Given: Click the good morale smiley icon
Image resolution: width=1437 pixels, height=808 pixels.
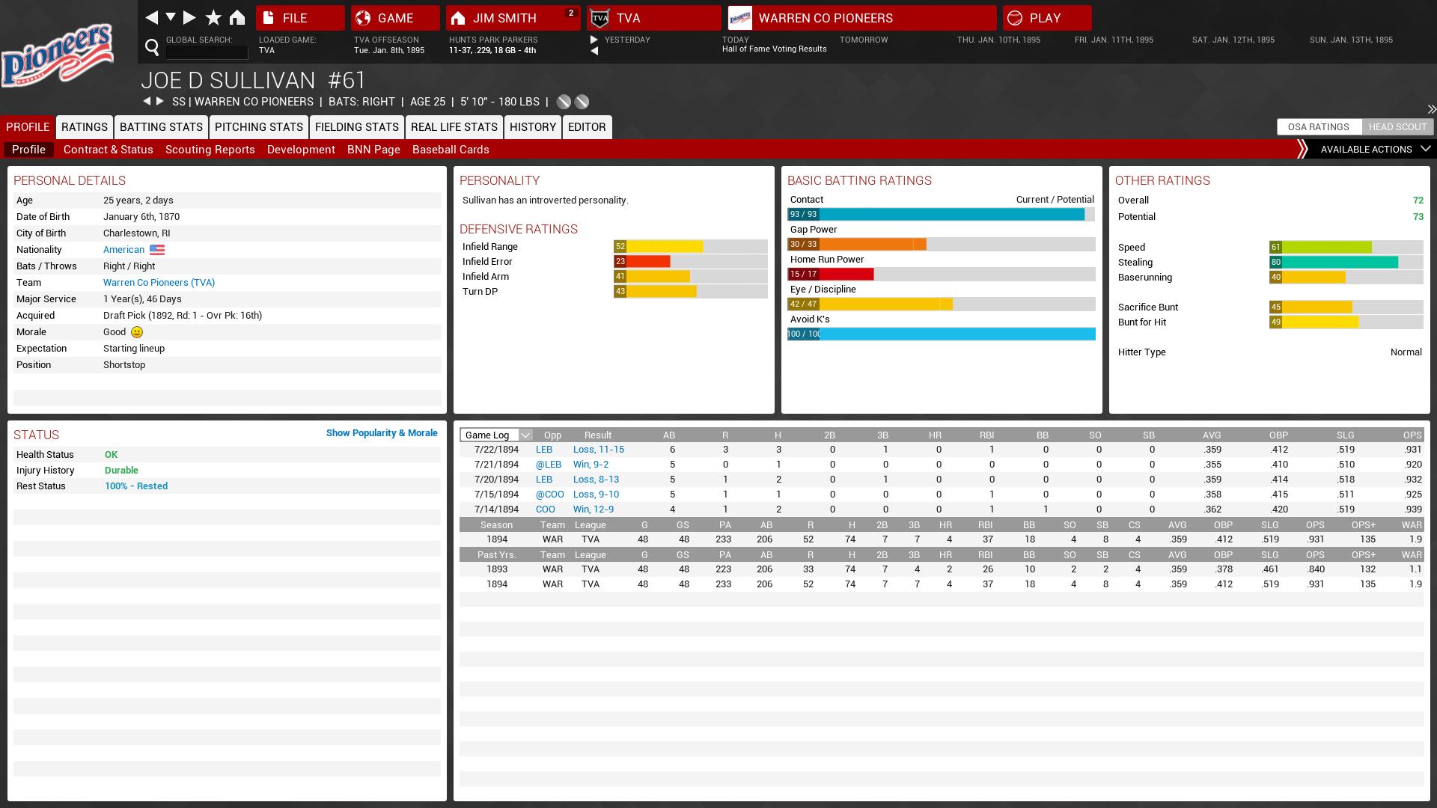Looking at the screenshot, I should click(137, 332).
